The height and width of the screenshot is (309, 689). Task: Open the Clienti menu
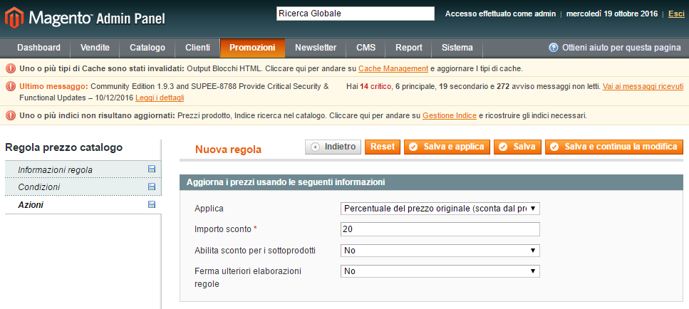(x=197, y=48)
